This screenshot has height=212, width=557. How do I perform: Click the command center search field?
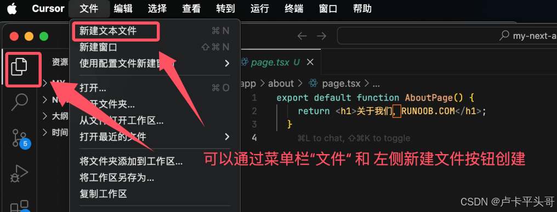click(x=447, y=36)
